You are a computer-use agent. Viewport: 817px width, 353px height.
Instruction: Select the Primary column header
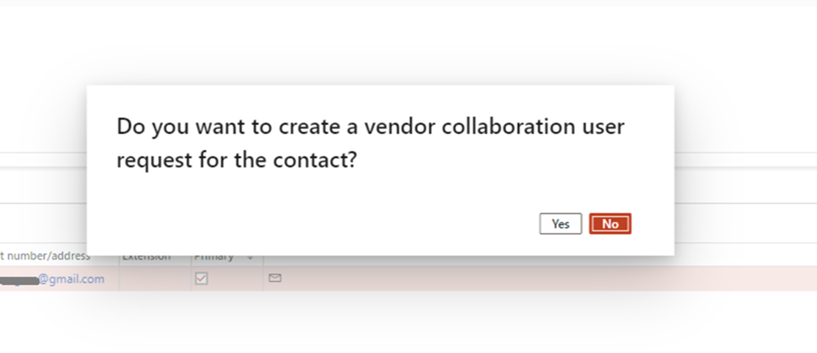coord(214,257)
